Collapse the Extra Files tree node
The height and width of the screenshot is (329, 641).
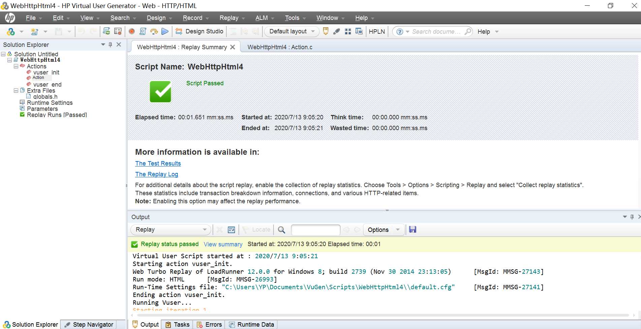click(16, 90)
